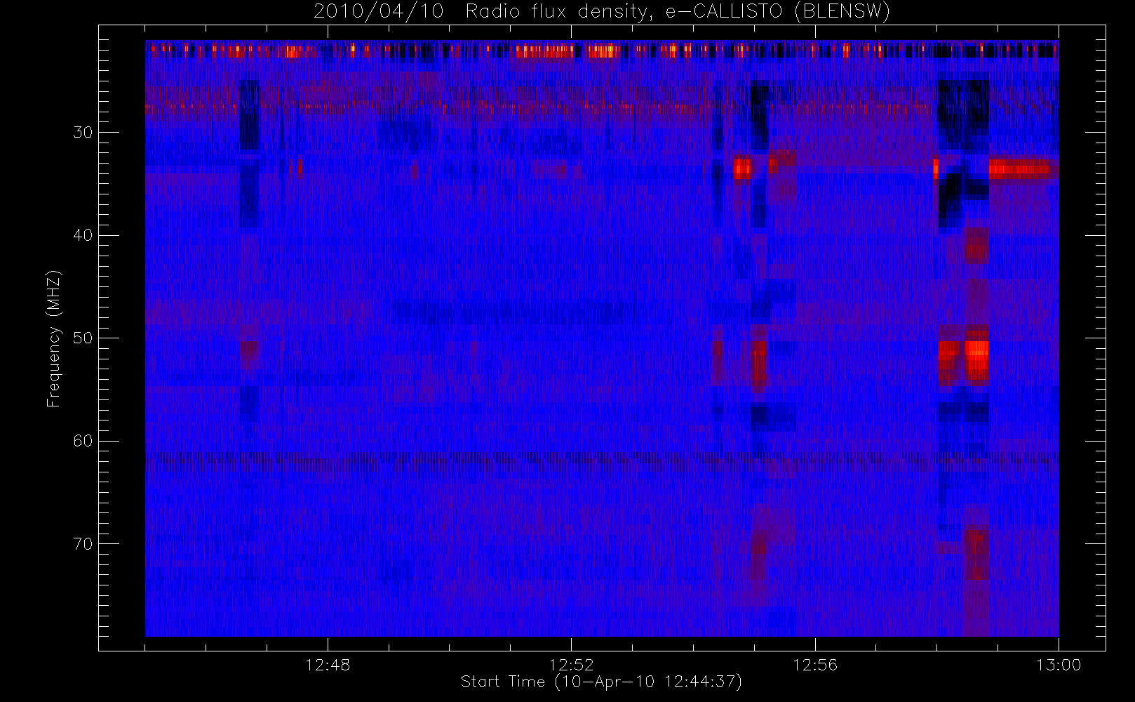Click the 30 MHz frequency tick label
Screen dimensions: 1135x702
click(x=82, y=132)
